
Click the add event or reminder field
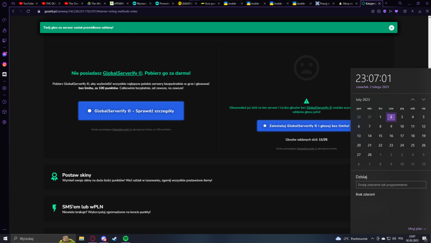coord(391,185)
